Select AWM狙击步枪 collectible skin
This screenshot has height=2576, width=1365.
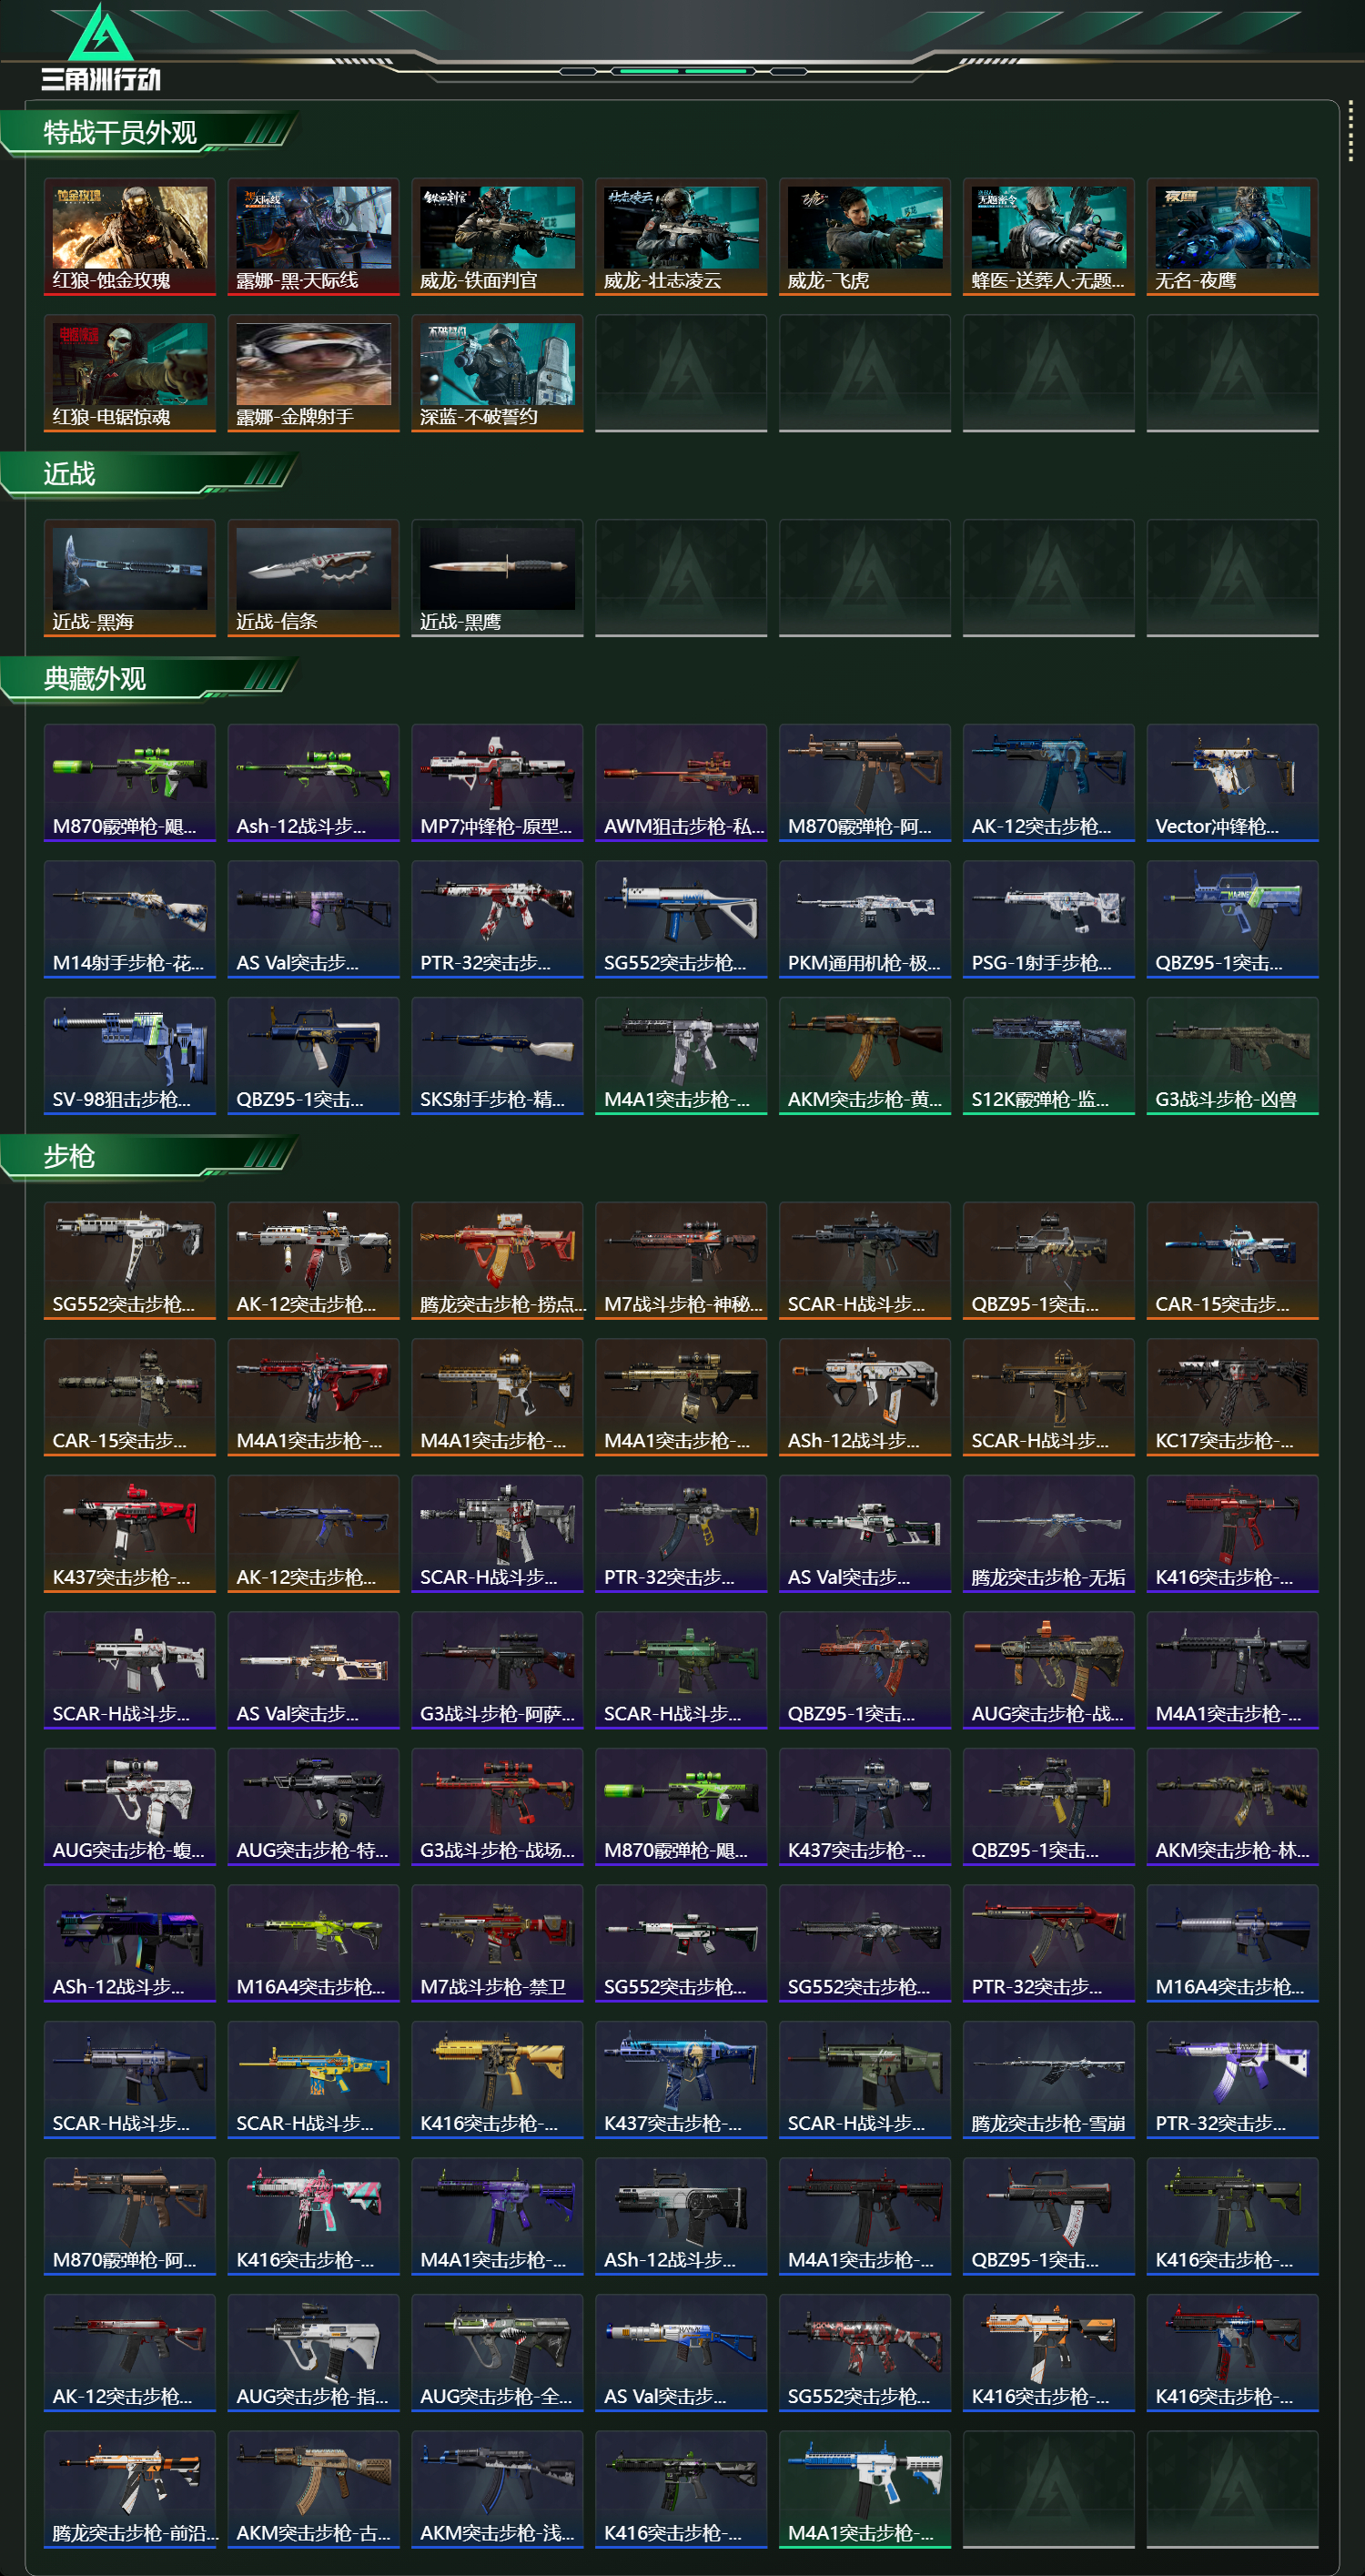681,783
